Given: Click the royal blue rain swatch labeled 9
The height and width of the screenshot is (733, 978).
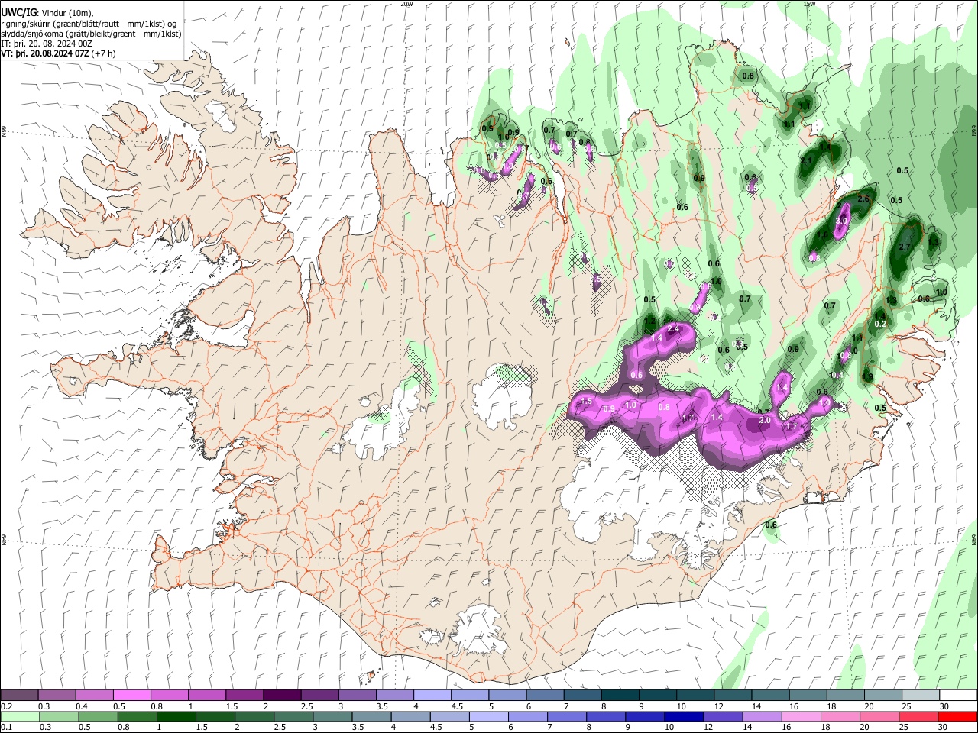Looking at the screenshot, I should (x=644, y=716).
